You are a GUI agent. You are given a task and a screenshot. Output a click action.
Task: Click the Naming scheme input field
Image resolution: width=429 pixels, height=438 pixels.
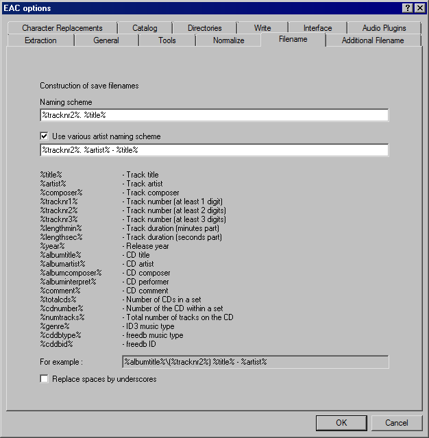point(214,115)
